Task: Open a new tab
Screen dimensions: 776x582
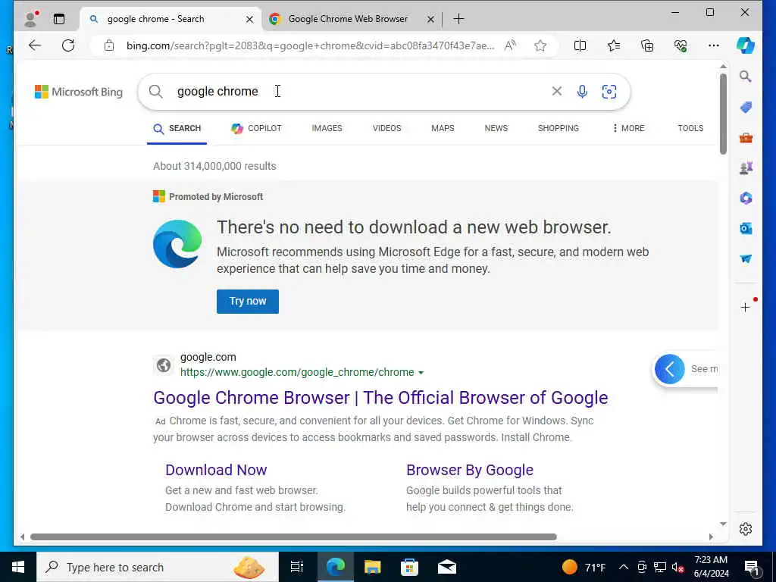Action: pyautogui.click(x=458, y=19)
